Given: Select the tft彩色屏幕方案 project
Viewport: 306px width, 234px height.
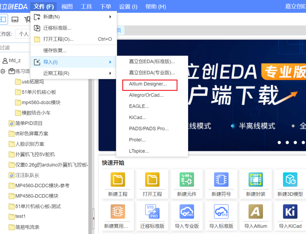Looking at the screenshot, I should tap(32, 134).
